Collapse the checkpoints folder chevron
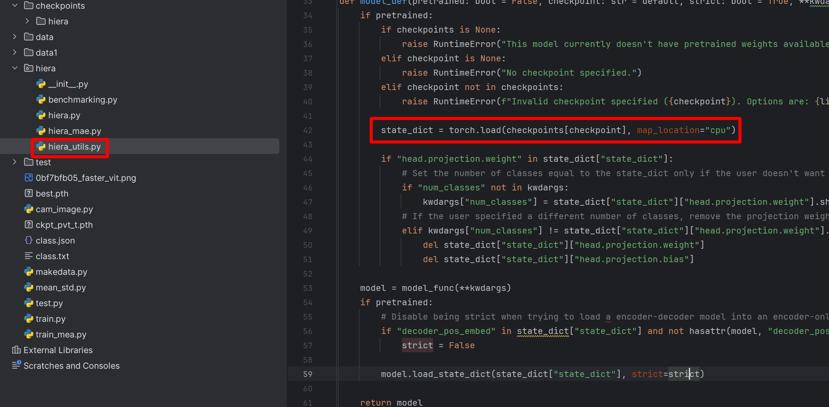829x407 pixels. tap(15, 6)
